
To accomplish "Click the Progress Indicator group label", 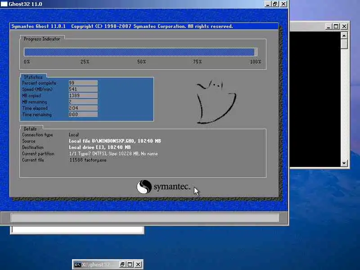I will click(42, 39).
